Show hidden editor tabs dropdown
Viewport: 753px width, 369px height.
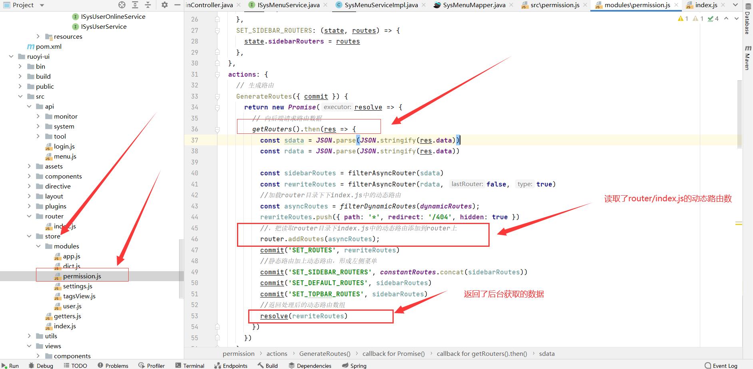click(735, 5)
